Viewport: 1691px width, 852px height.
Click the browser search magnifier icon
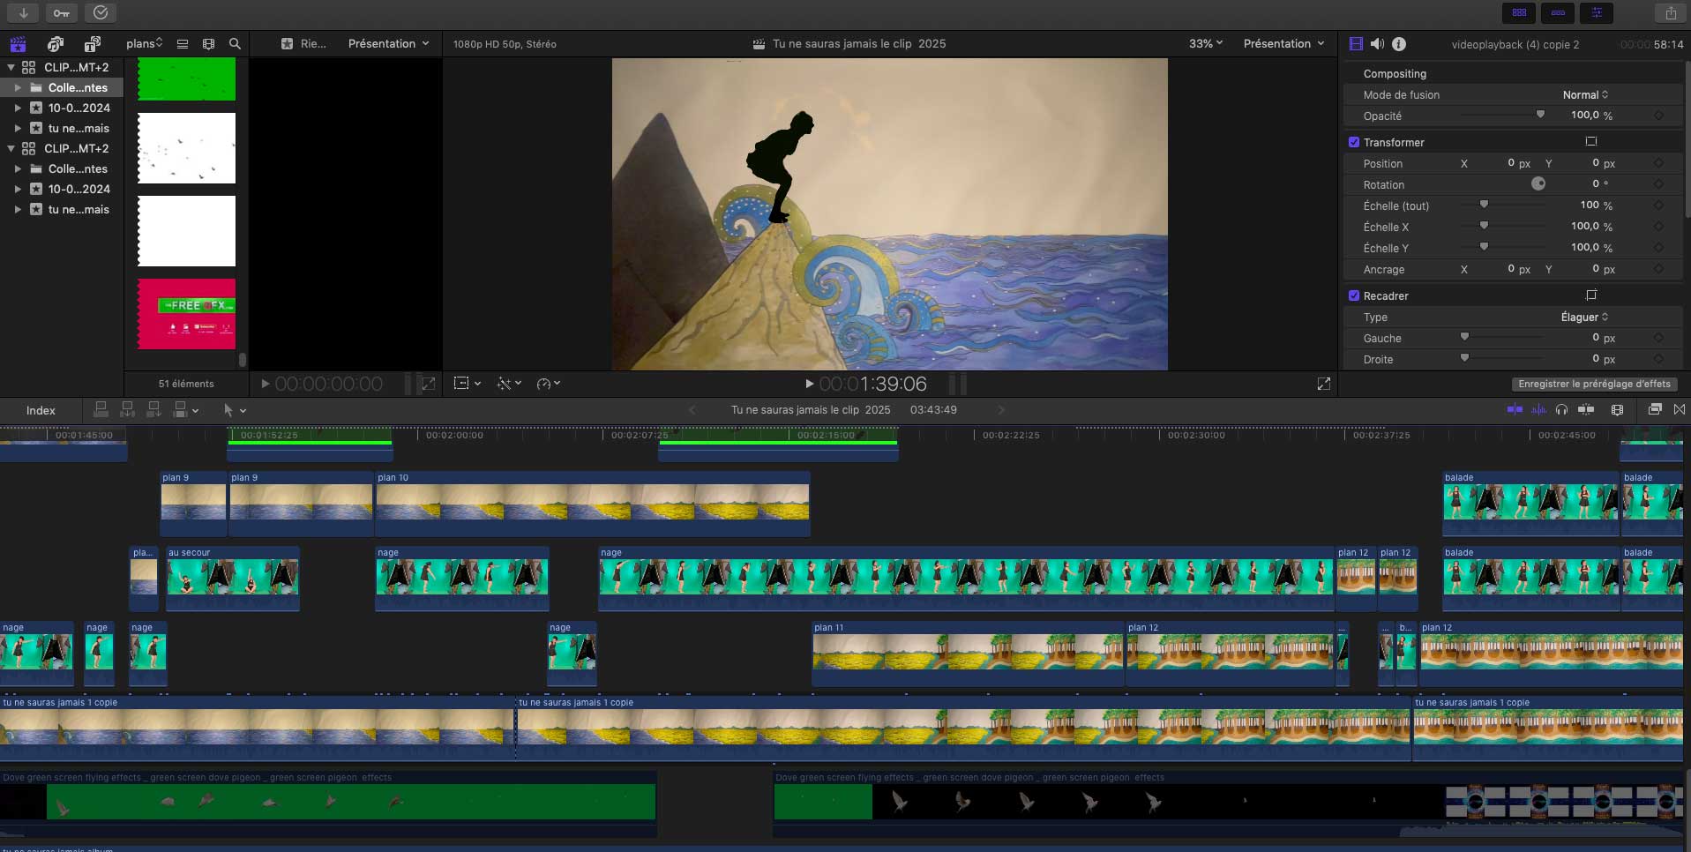[x=235, y=44]
